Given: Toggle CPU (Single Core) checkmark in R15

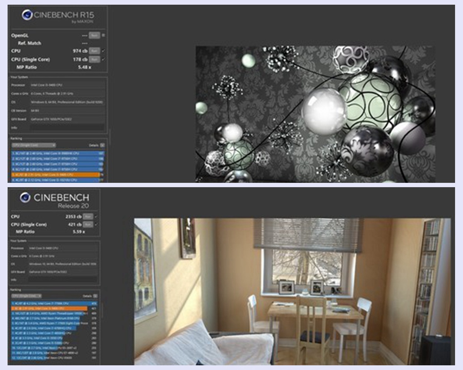Looking at the screenshot, I should pyautogui.click(x=103, y=59).
